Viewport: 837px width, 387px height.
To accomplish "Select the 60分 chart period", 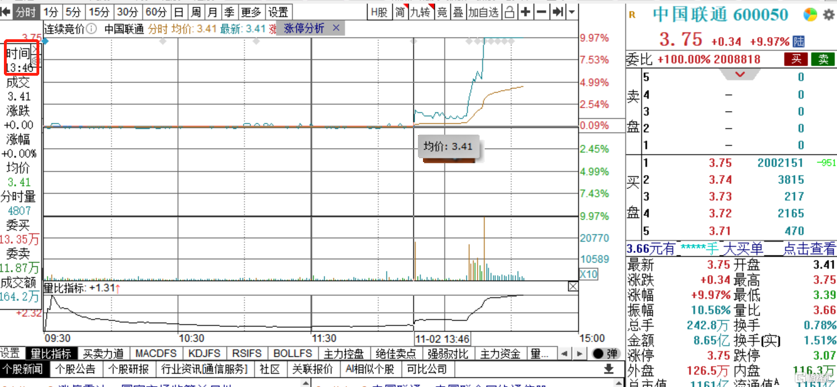I will tap(156, 12).
